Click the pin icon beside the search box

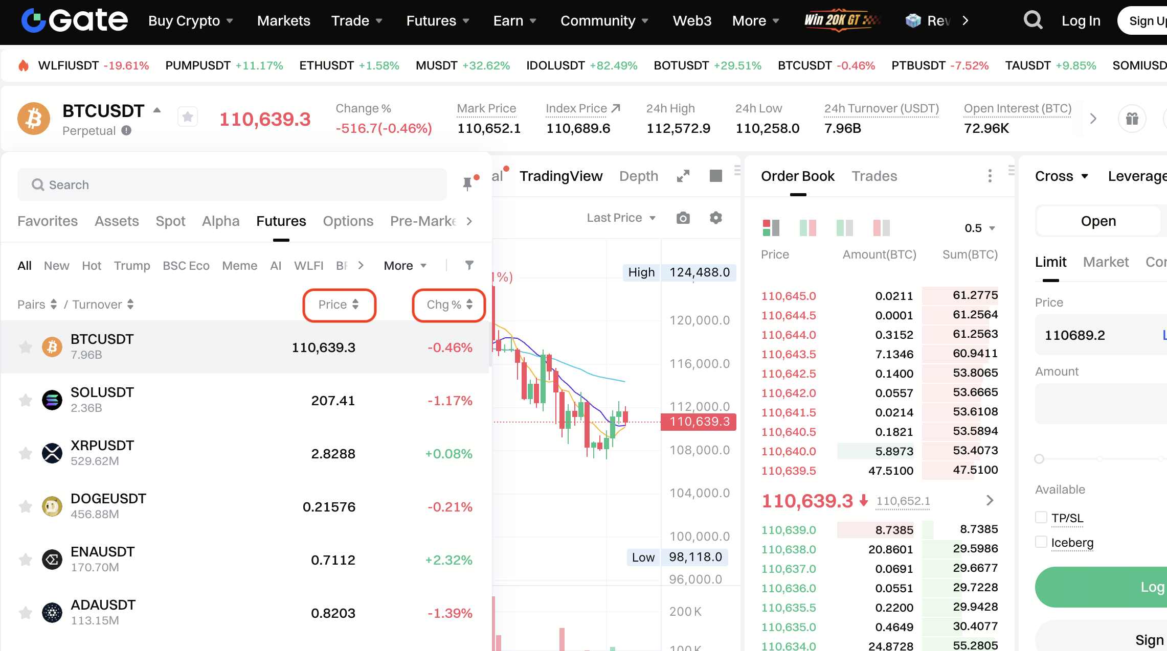[467, 184]
